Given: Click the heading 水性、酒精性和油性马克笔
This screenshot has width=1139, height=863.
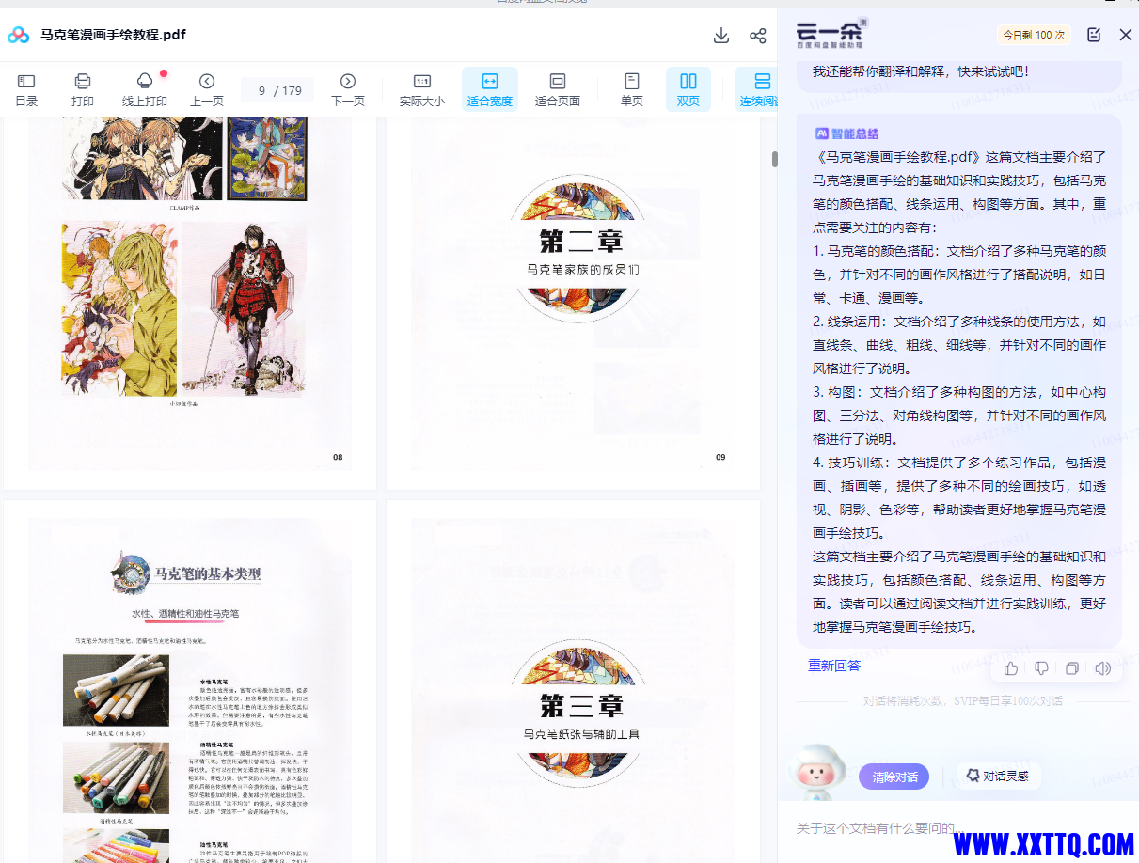Looking at the screenshot, I should pos(184,613).
